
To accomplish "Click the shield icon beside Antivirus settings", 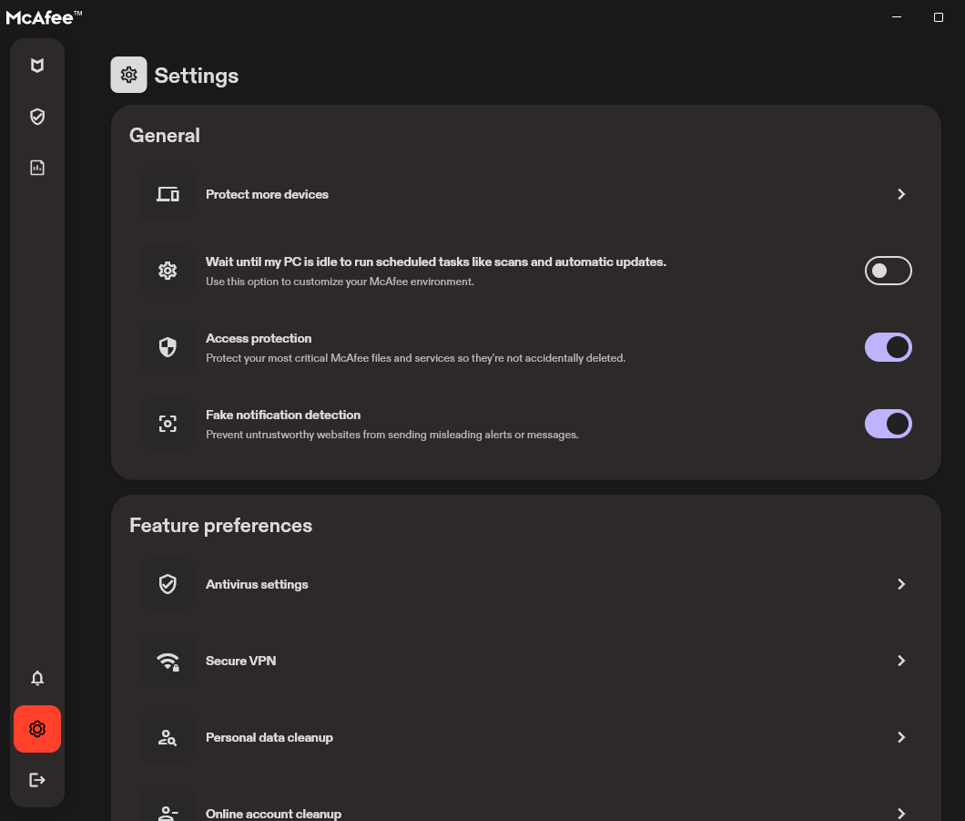I will coord(168,584).
